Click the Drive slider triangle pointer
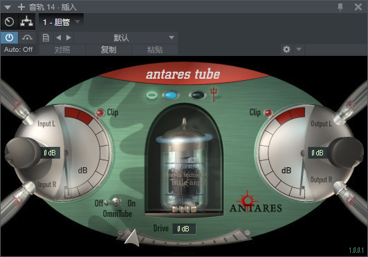Image resolution: width=368 pixels, height=257 pixels. click(132, 238)
